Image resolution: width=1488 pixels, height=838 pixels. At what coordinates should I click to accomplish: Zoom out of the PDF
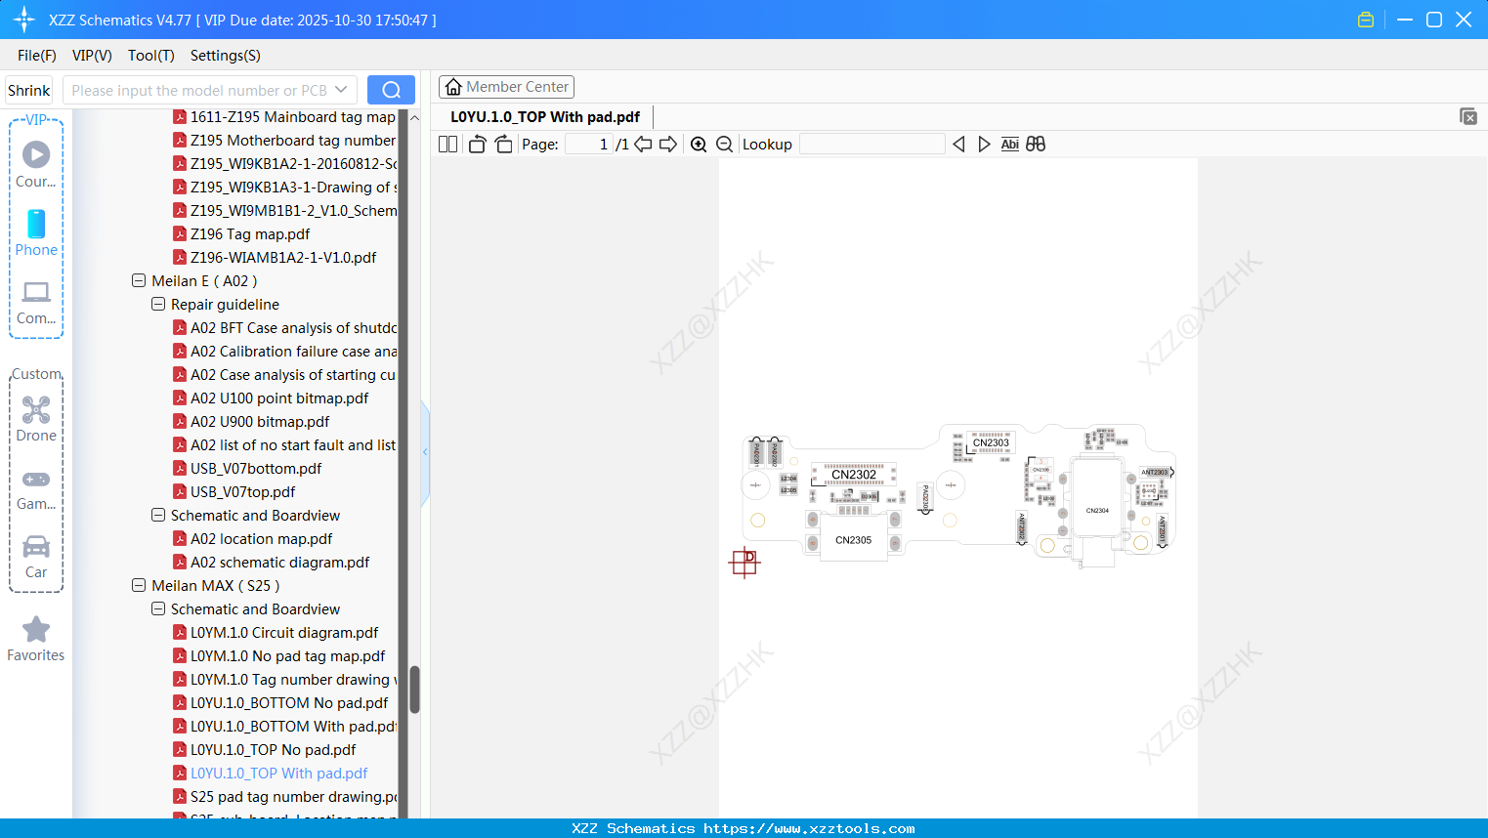[x=725, y=145]
